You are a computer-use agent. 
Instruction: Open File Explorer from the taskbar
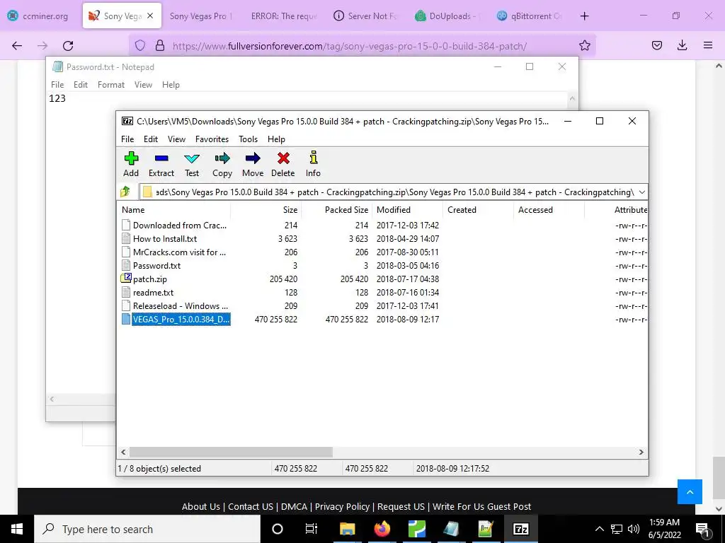[347, 529]
